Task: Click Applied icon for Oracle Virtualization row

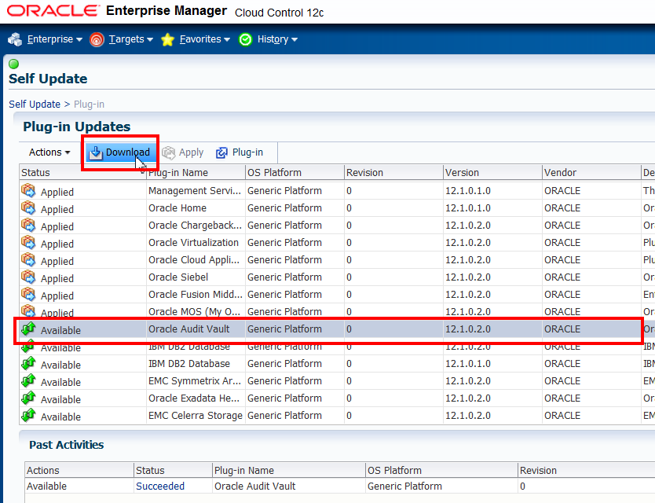Action: pos(28,243)
